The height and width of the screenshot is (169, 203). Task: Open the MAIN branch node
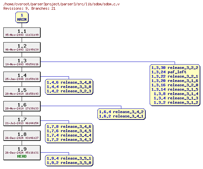(22, 17)
